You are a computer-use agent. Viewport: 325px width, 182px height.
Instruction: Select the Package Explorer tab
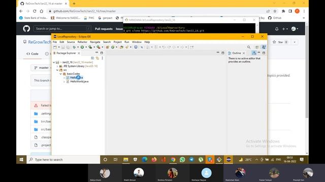tap(66, 53)
